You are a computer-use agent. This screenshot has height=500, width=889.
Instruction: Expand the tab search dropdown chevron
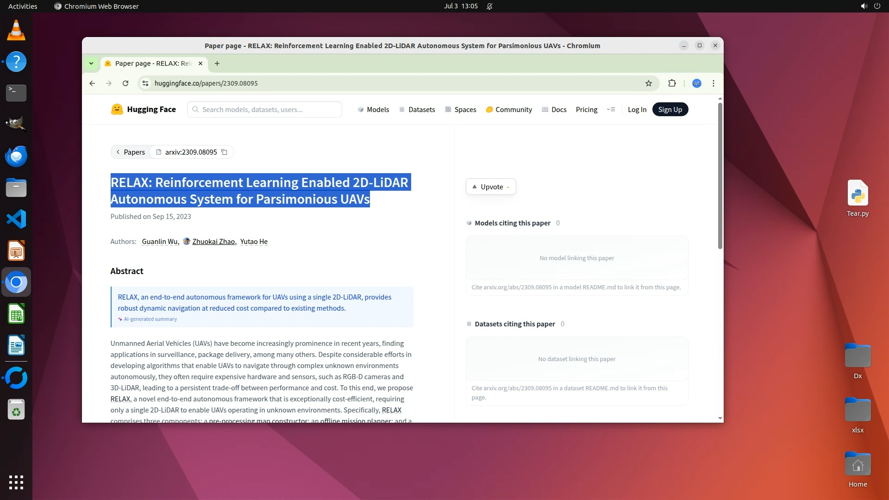[x=91, y=63]
